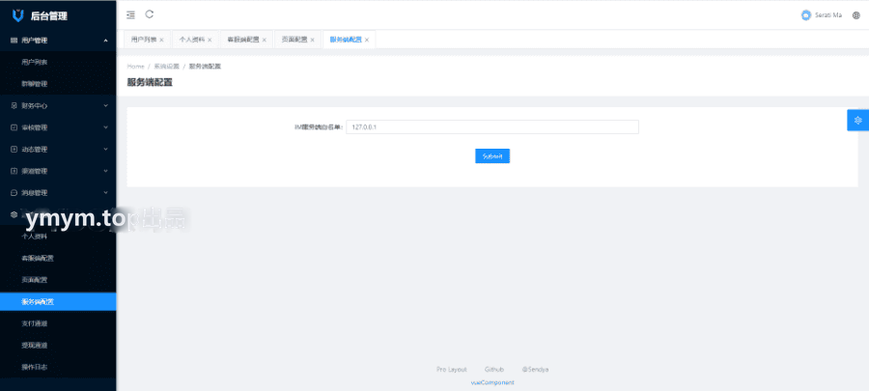This screenshot has height=391, width=869.
Task: Switch to the 个人资料 tab
Action: pyautogui.click(x=192, y=40)
